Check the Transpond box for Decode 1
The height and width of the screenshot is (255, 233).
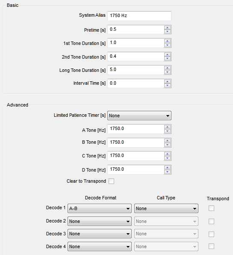point(211,208)
